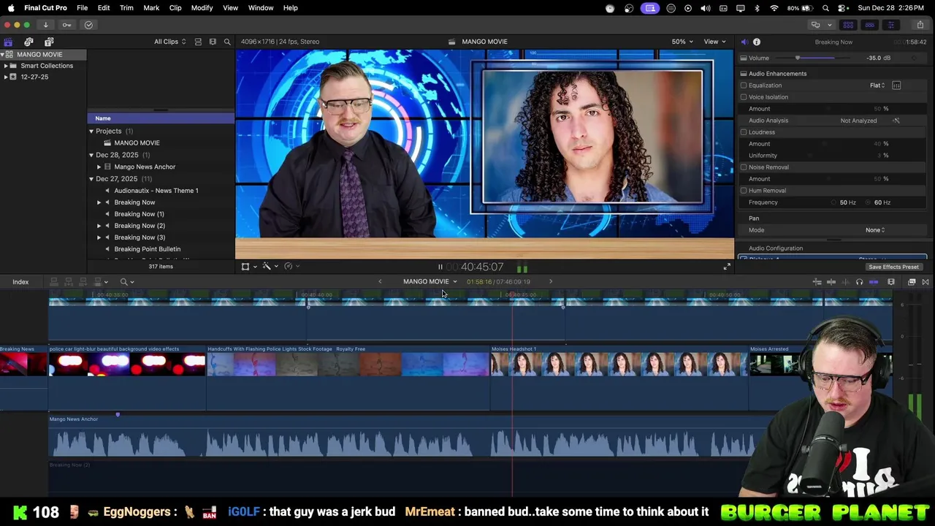935x526 pixels.
Task: Pause playback under the viewer
Action: point(440,267)
